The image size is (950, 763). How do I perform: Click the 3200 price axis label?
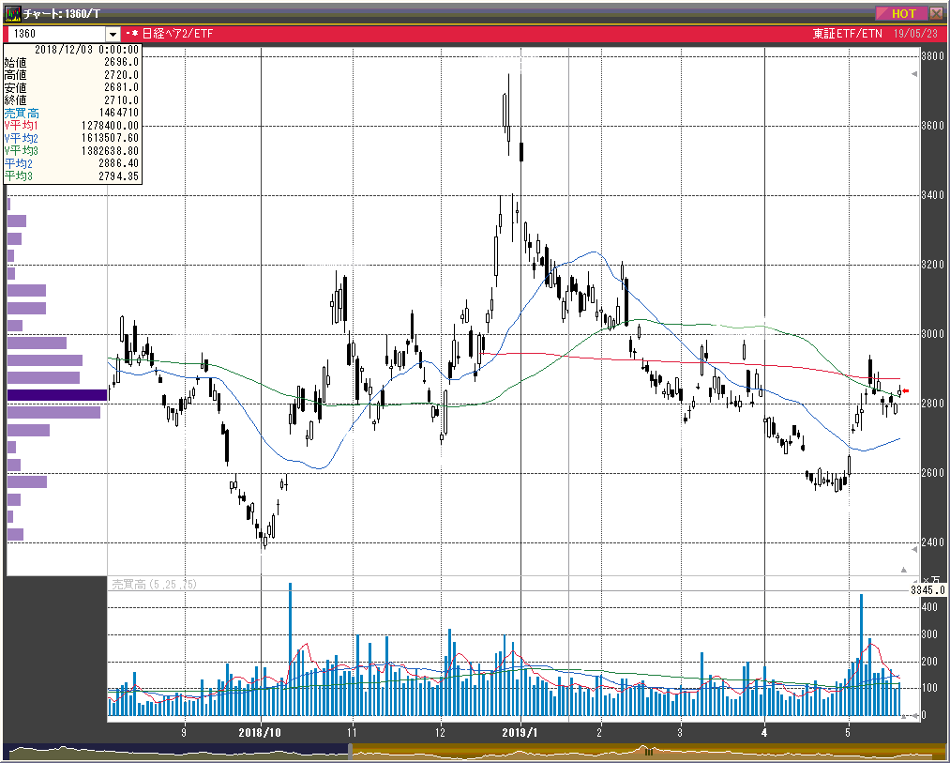point(932,265)
